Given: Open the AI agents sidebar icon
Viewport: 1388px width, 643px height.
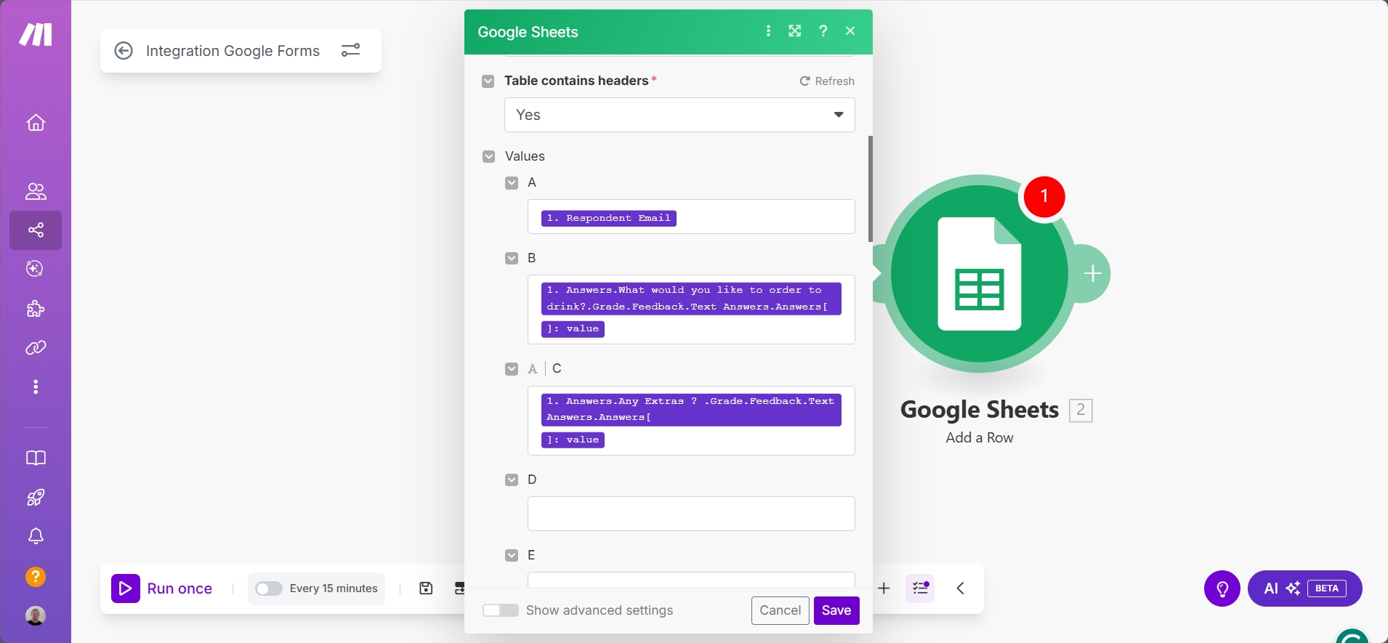Looking at the screenshot, I should tap(36, 269).
